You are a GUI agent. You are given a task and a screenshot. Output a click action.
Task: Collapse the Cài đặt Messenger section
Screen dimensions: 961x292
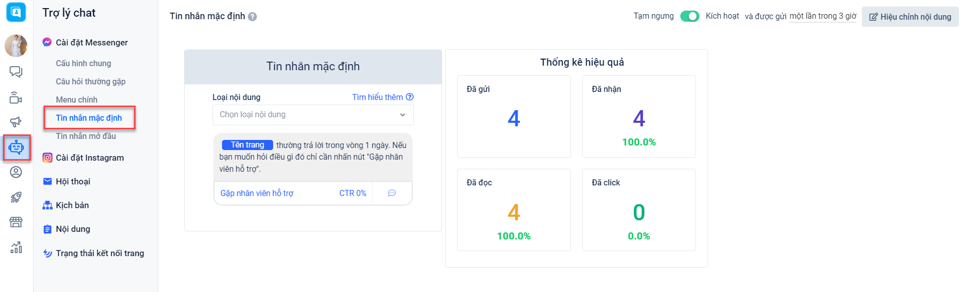(92, 42)
